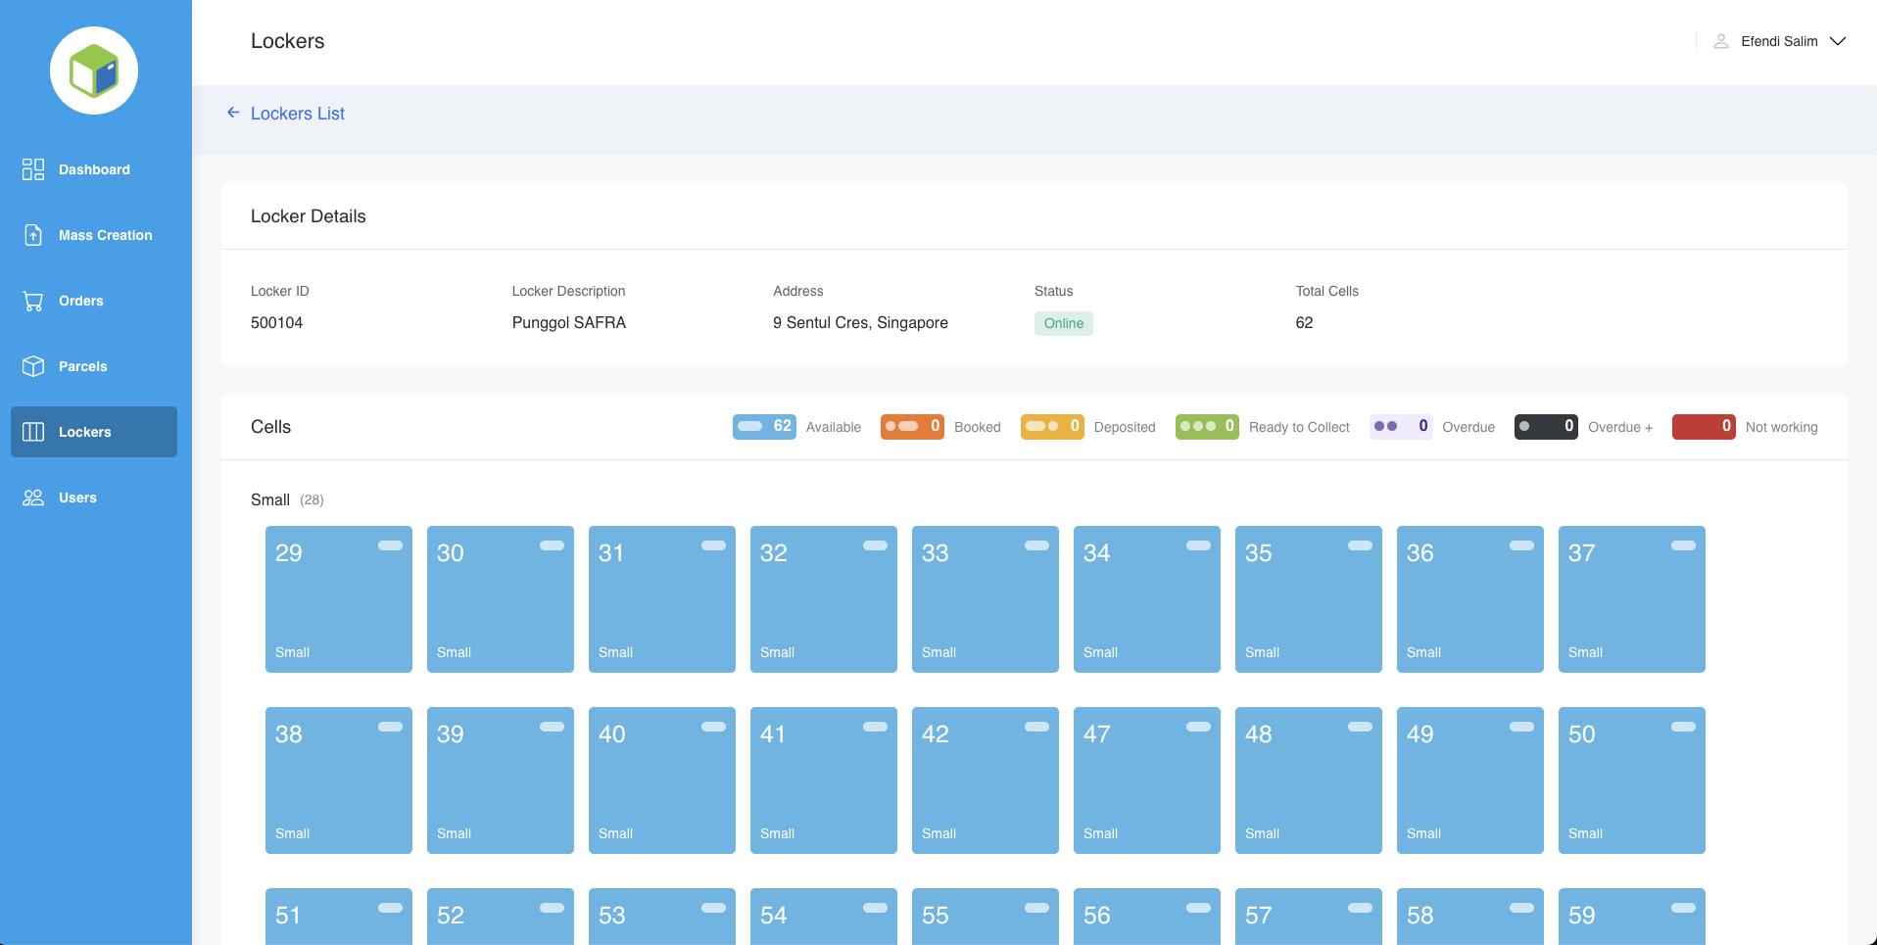Open locker cell 53
Viewport: 1877px width, 945px height.
pos(662,917)
